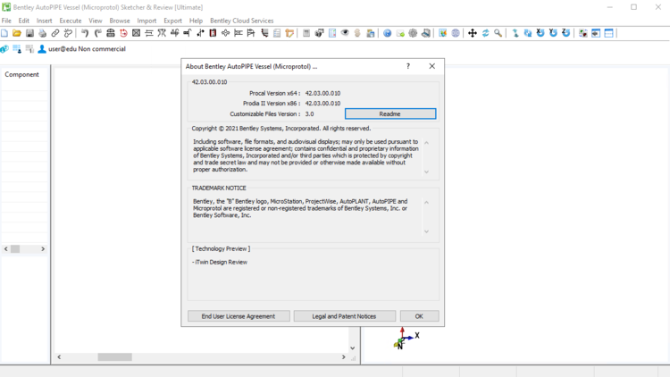
Task: Open the Execute menu
Action: (71, 21)
